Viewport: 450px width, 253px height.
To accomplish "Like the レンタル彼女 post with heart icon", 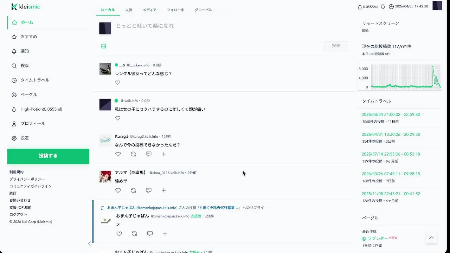I will click(118, 83).
